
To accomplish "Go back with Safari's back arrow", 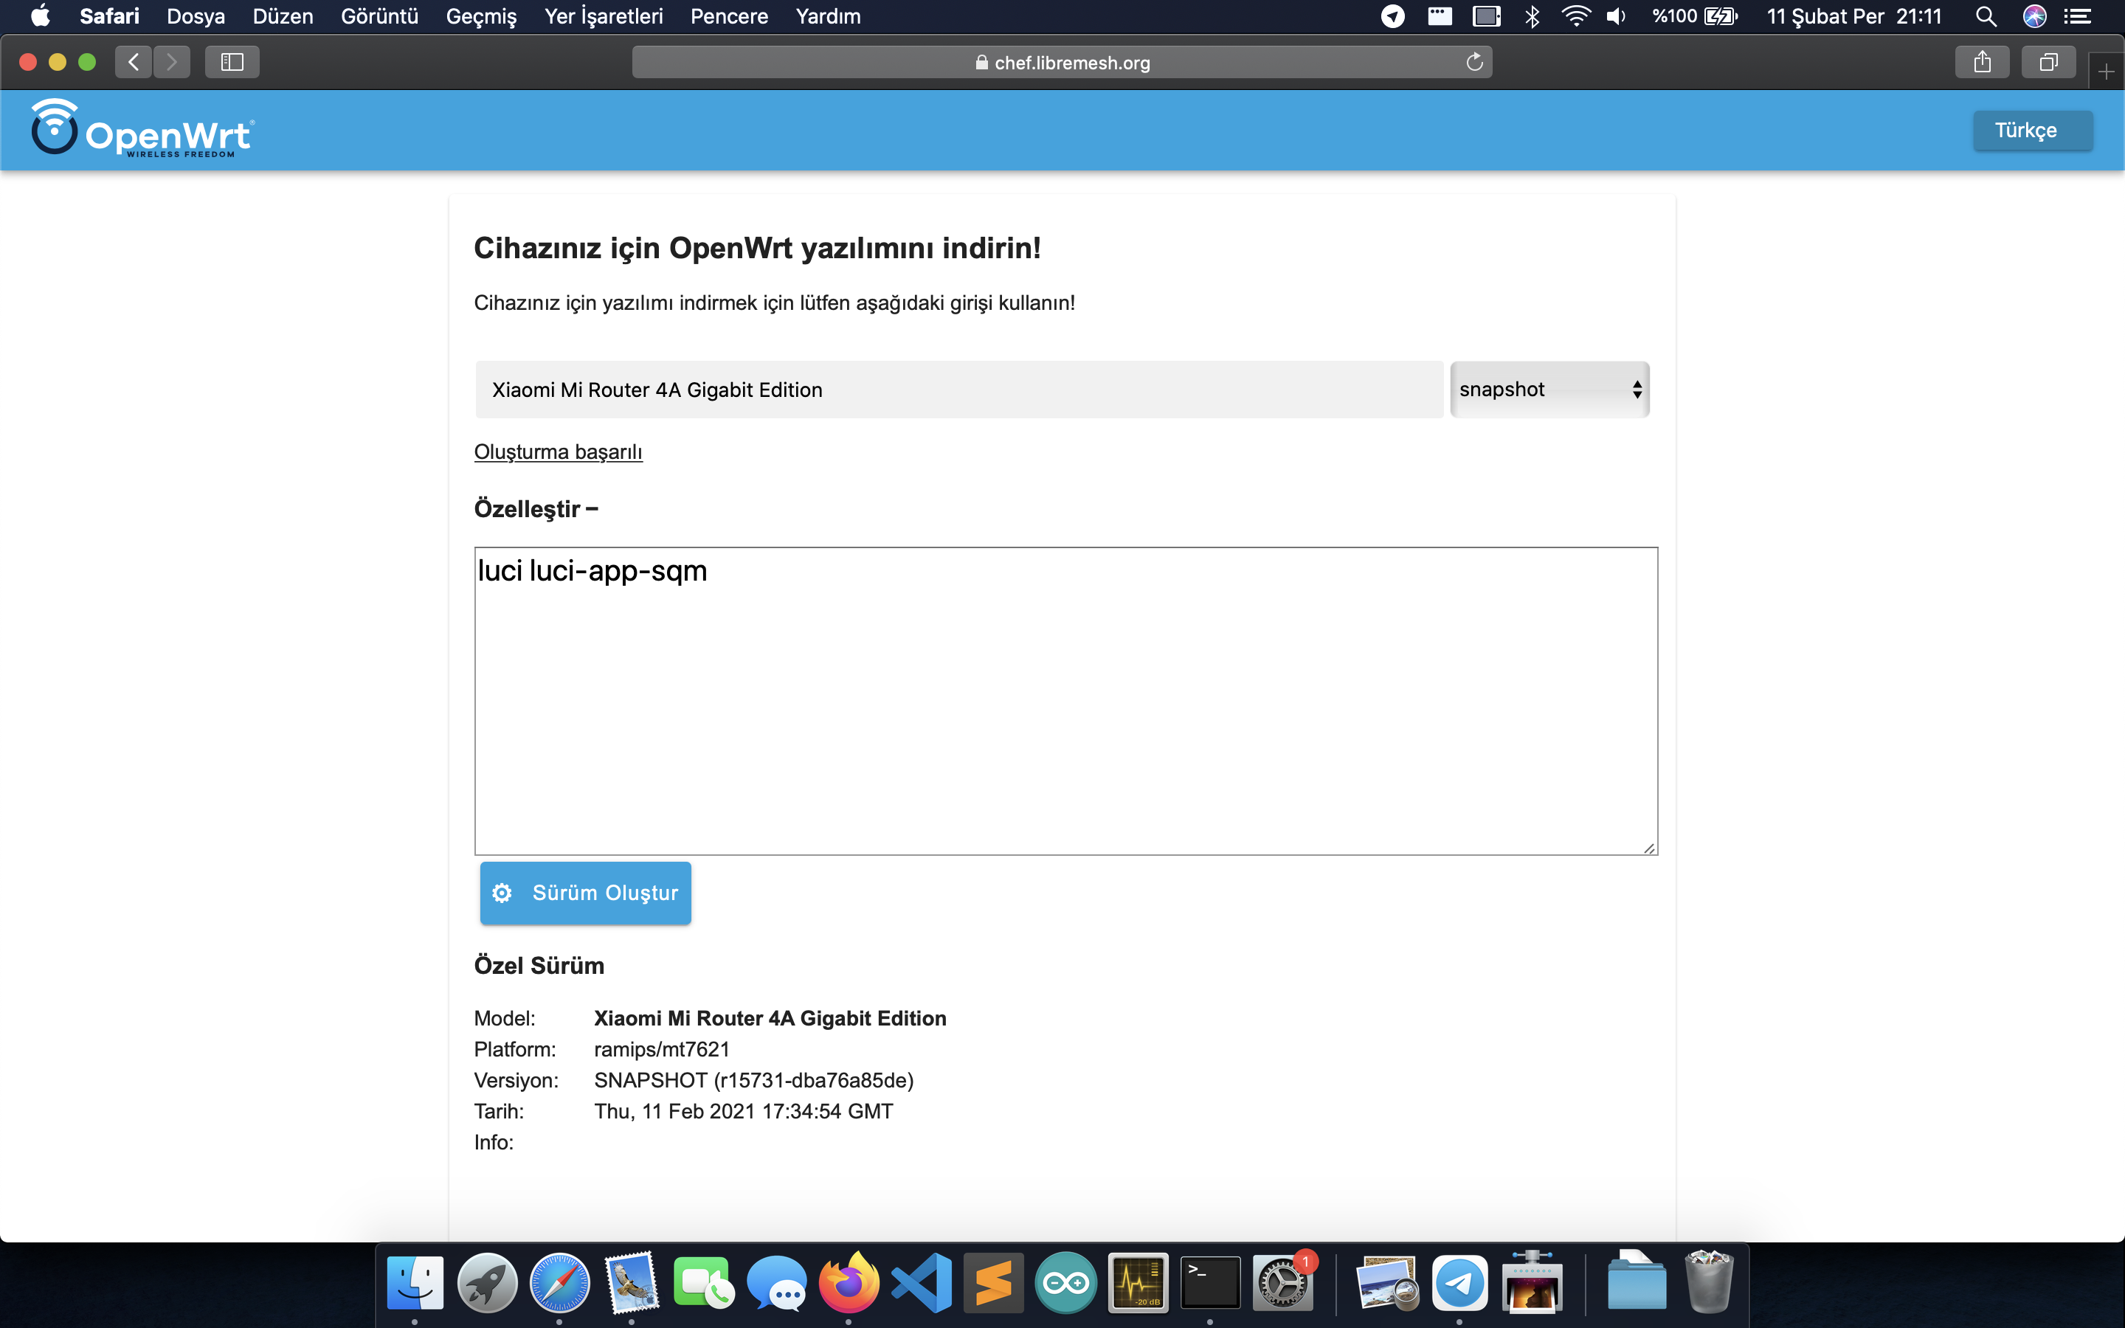I will click(134, 61).
